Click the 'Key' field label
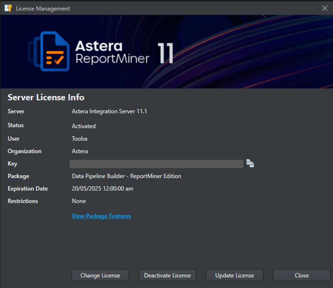The width and height of the screenshot is (333, 288). 12,164
